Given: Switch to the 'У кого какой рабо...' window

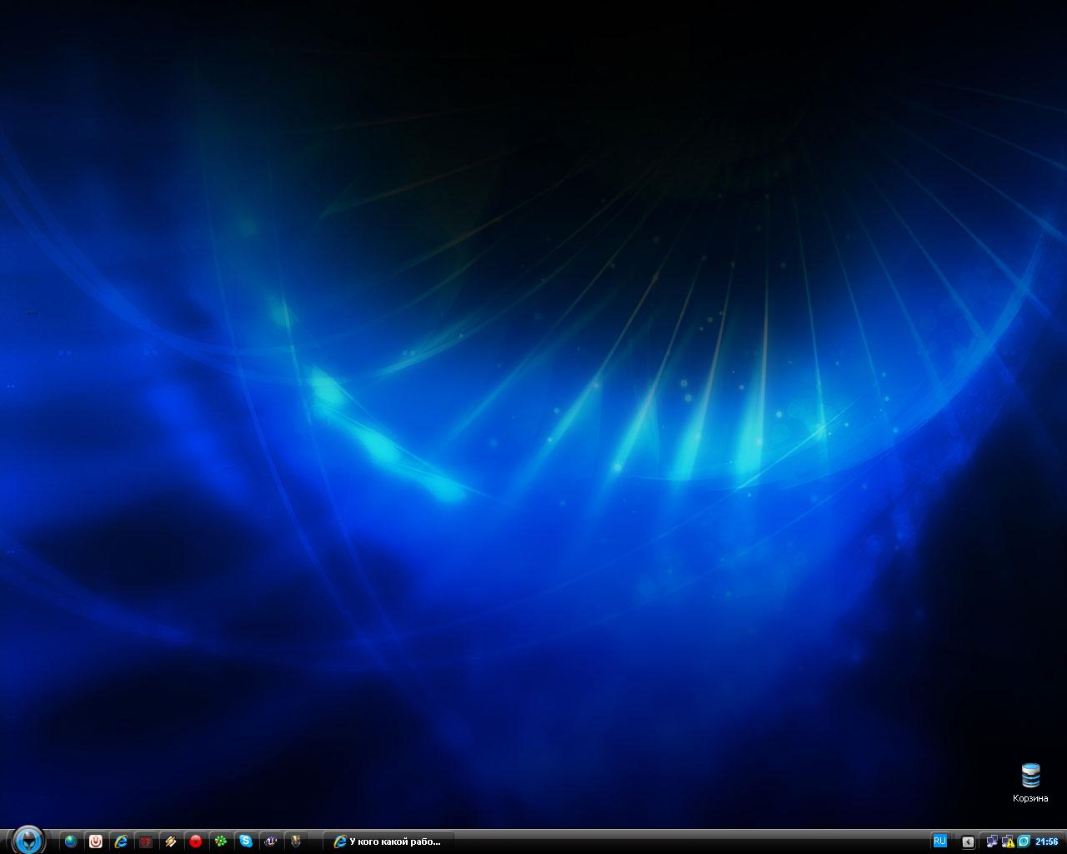Looking at the screenshot, I should pos(388,841).
